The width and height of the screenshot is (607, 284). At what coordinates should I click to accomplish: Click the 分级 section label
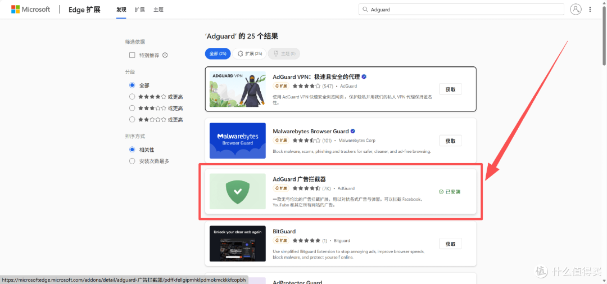tap(130, 71)
